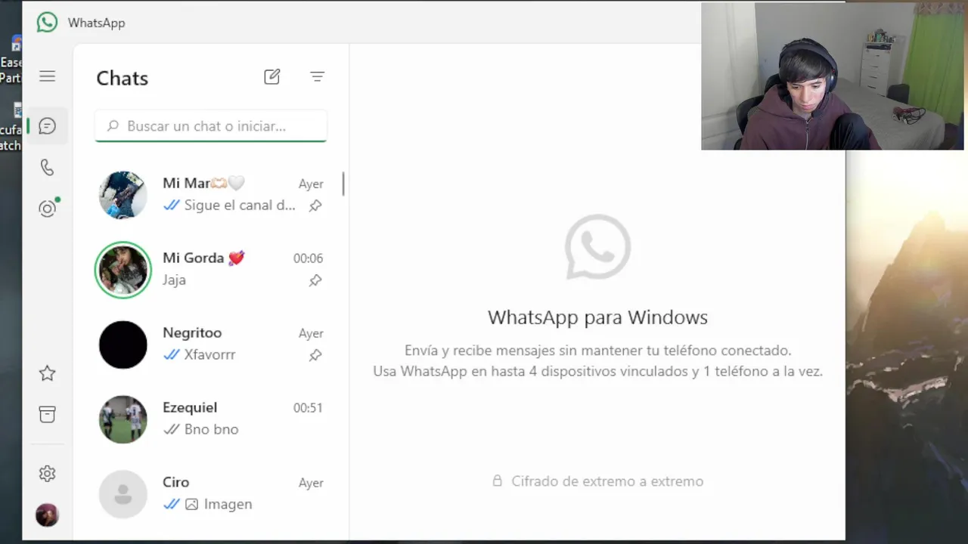
Task: Click the image icon in Ciro message
Action: tap(192, 504)
